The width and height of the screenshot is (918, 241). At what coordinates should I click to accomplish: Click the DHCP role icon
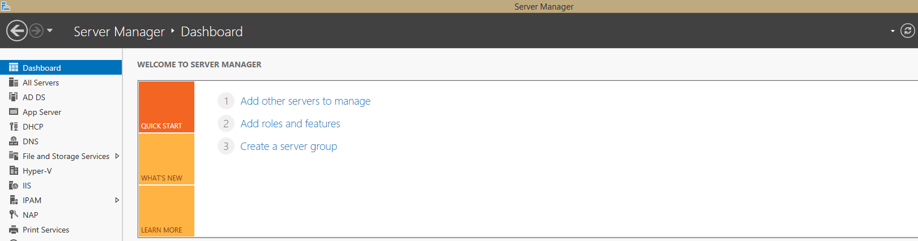pyautogui.click(x=14, y=126)
